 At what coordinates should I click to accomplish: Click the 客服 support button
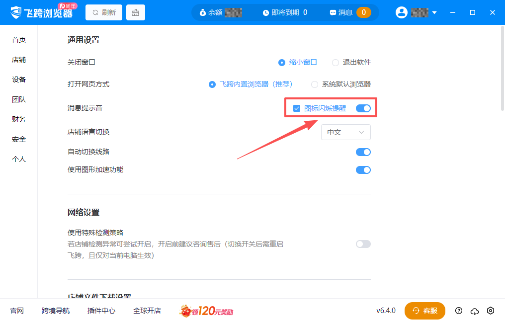click(425, 311)
